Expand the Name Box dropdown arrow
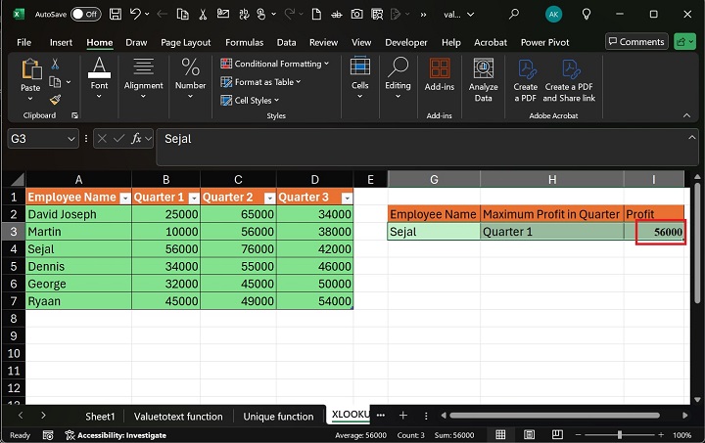This screenshot has width=705, height=443. tap(70, 139)
